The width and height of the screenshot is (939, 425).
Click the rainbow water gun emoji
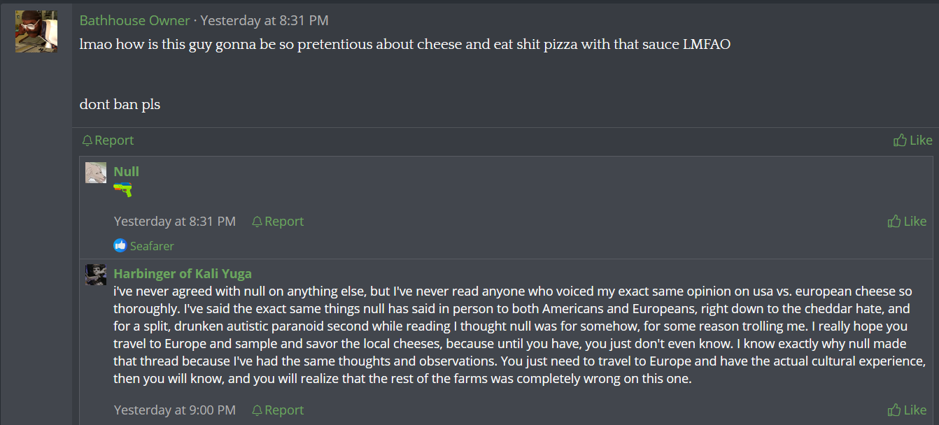pyautogui.click(x=122, y=189)
